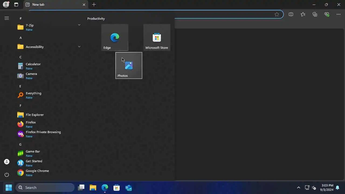Switch to Edge on the taskbar
This screenshot has width=345, height=194.
(x=105, y=188)
